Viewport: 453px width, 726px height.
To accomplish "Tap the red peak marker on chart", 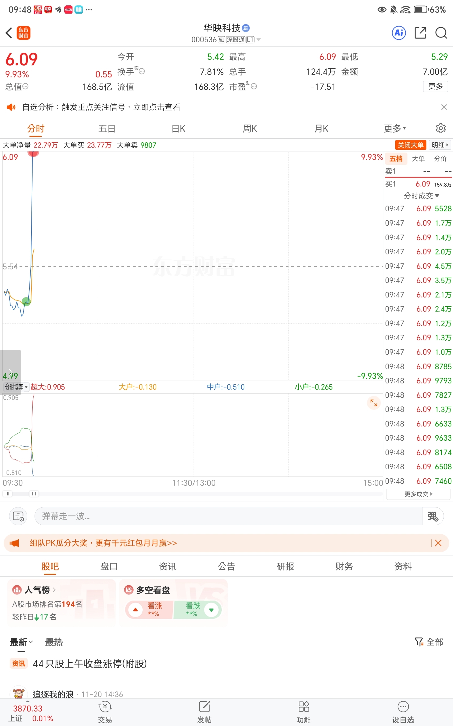I will [x=33, y=153].
